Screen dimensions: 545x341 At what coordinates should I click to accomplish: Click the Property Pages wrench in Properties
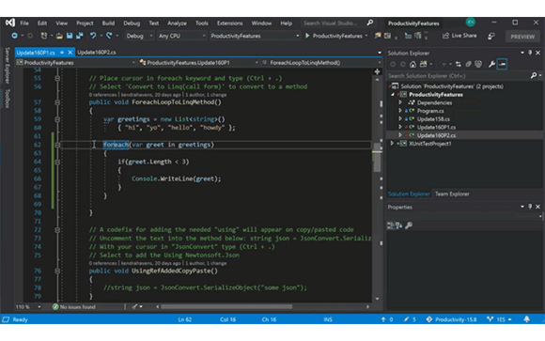(409, 225)
